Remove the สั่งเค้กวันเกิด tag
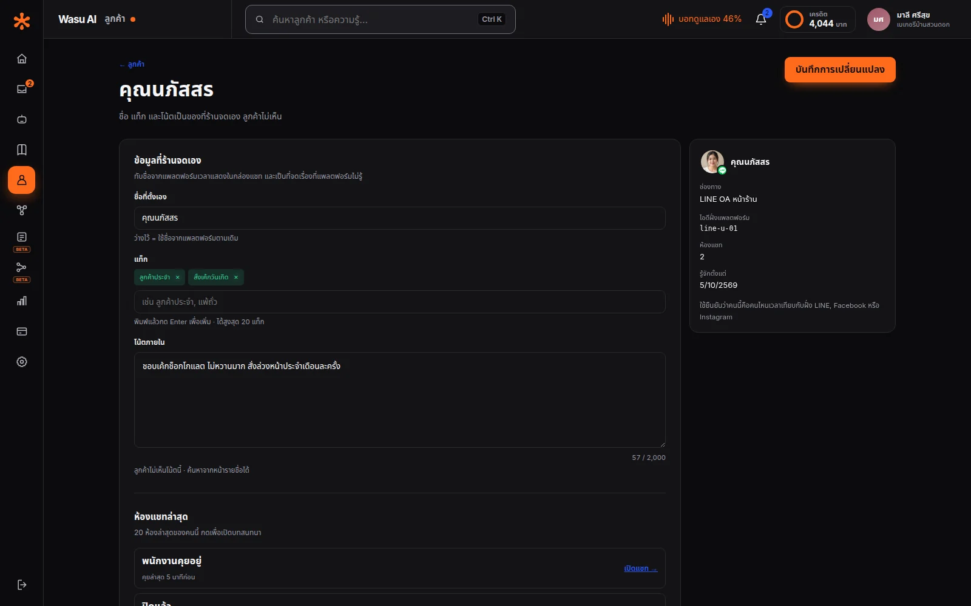Image resolution: width=971 pixels, height=606 pixels. [236, 277]
